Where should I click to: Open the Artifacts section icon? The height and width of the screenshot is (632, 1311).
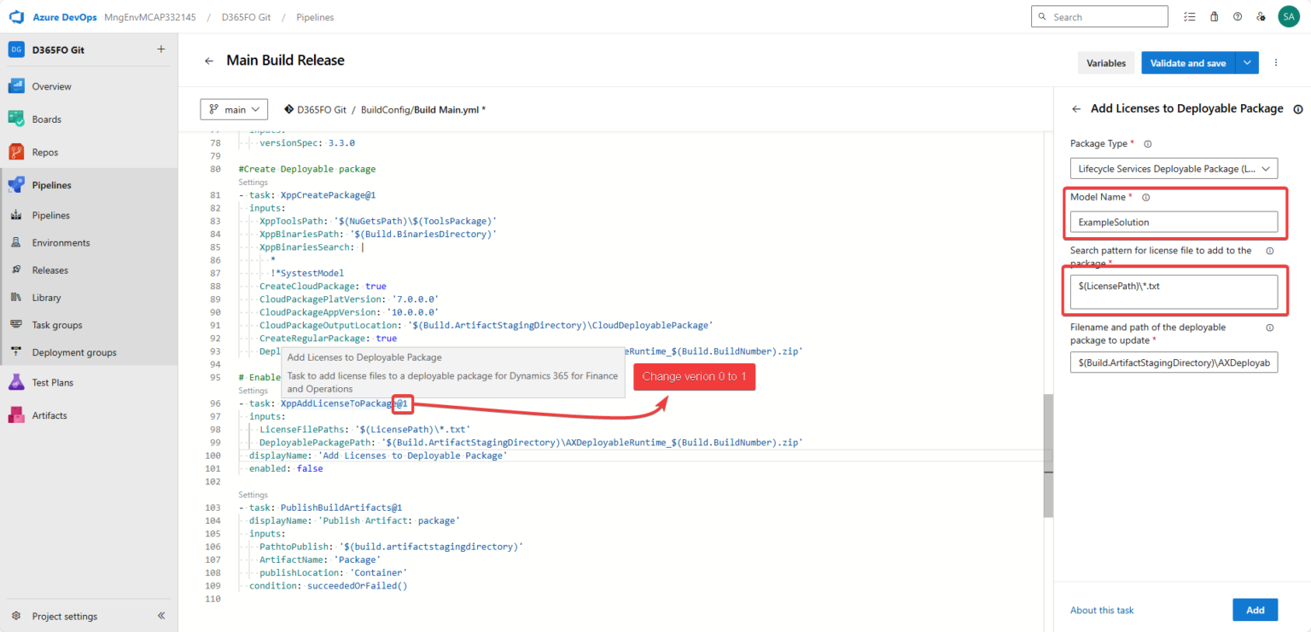pos(16,415)
